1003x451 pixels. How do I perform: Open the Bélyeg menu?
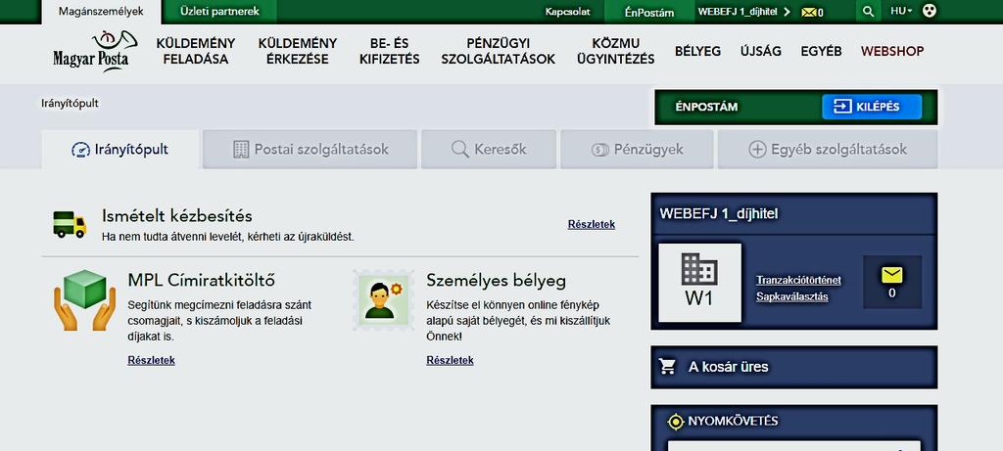coord(697,51)
